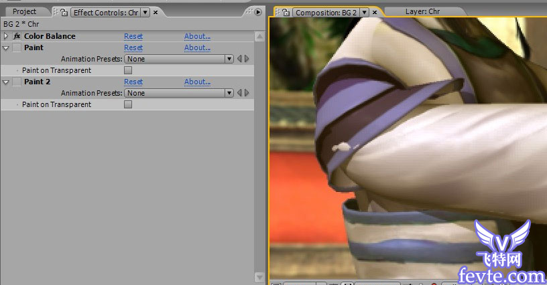Click the effect panel scroll up arrow
This screenshot has width=547, height=285.
[259, 36]
